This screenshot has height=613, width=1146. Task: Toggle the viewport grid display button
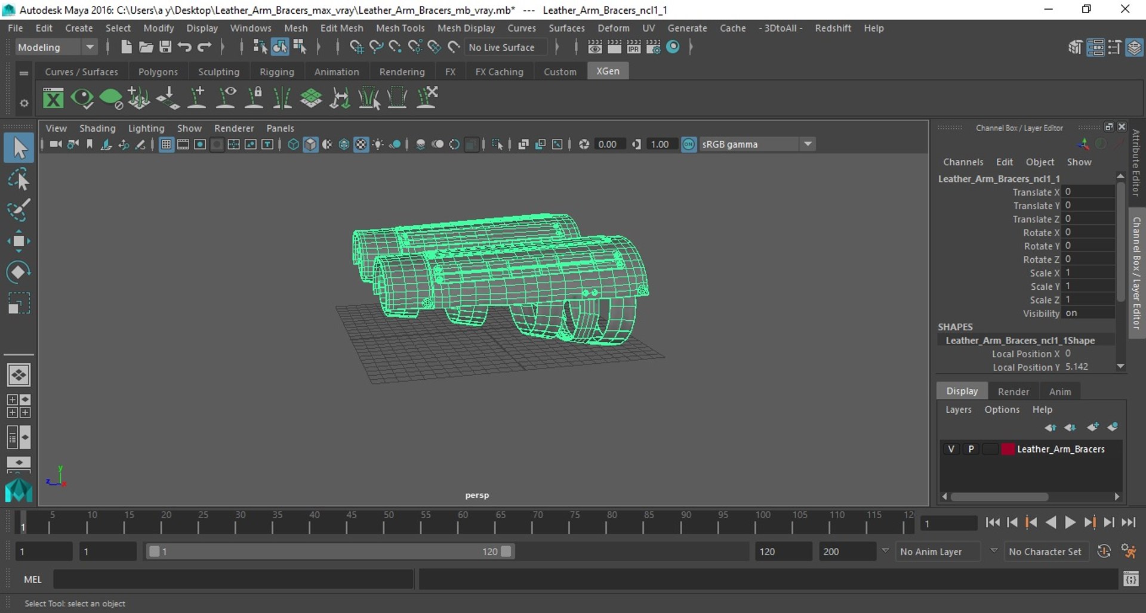166,144
